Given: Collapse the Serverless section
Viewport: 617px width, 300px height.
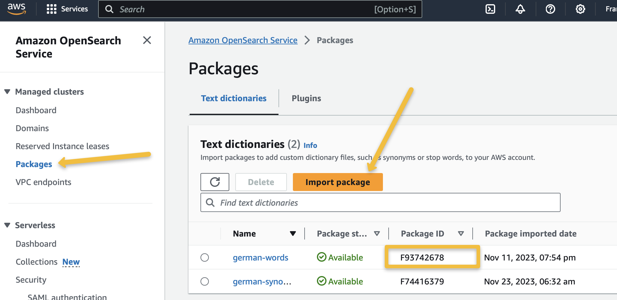Looking at the screenshot, I should coord(8,225).
